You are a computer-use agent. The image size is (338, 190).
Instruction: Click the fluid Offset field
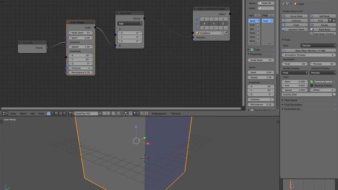pyautogui.click(x=323, y=90)
